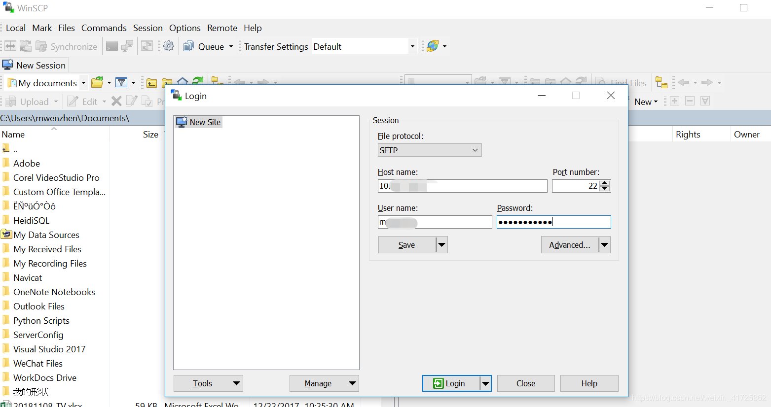Click the Password input field
The image size is (771, 407).
tap(554, 222)
